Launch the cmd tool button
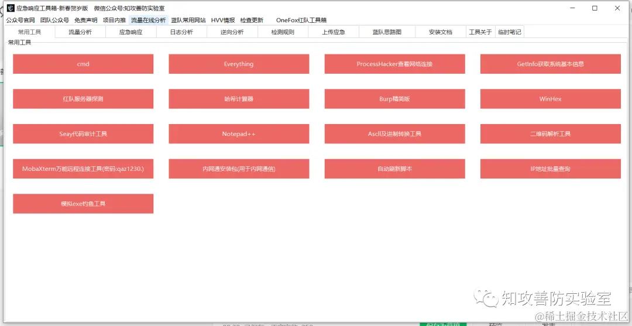 (83, 64)
